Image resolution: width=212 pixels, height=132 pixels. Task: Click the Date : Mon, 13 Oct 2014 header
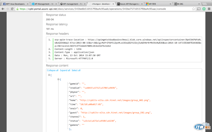tap(77, 55)
